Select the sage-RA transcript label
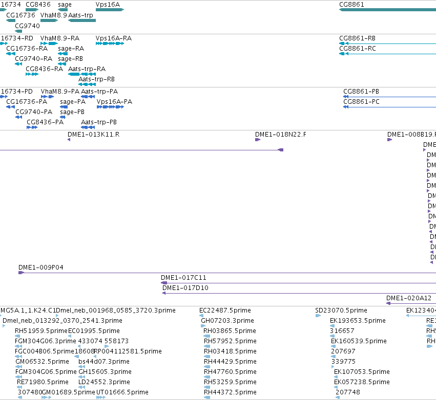 point(71,48)
